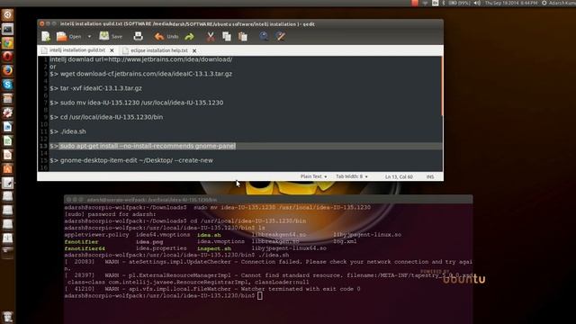Viewport: 576px width, 324px height.
Task: Click the intellj download url first line
Action: click(140, 59)
